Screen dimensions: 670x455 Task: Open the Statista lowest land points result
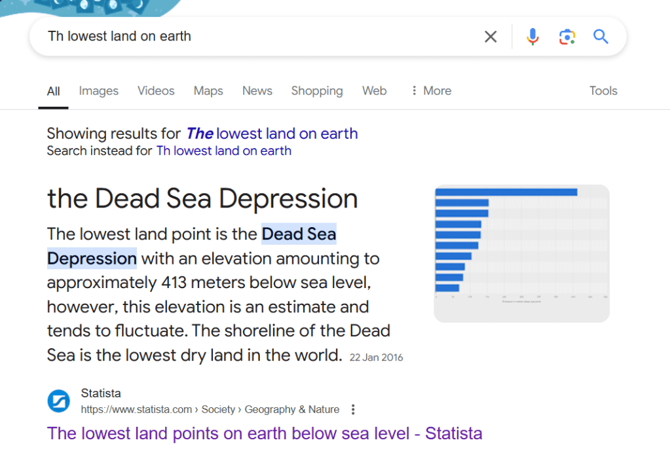(265, 433)
